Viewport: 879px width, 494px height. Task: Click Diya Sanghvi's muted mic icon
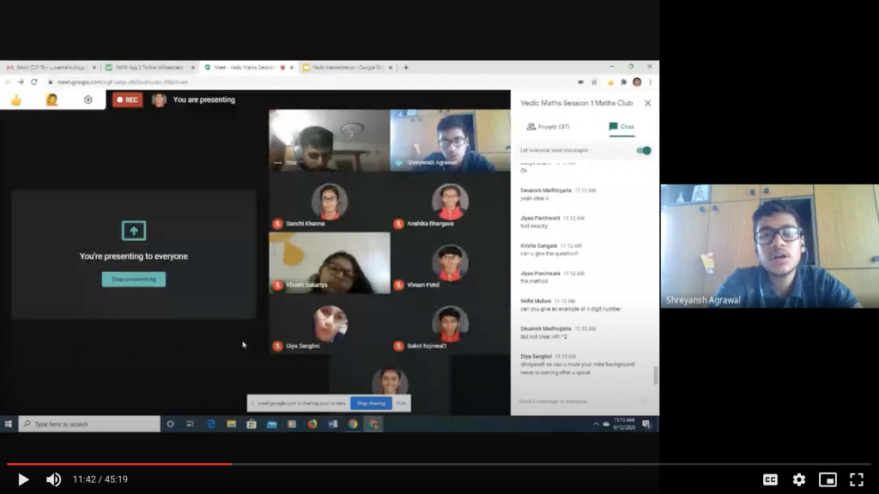pos(277,346)
